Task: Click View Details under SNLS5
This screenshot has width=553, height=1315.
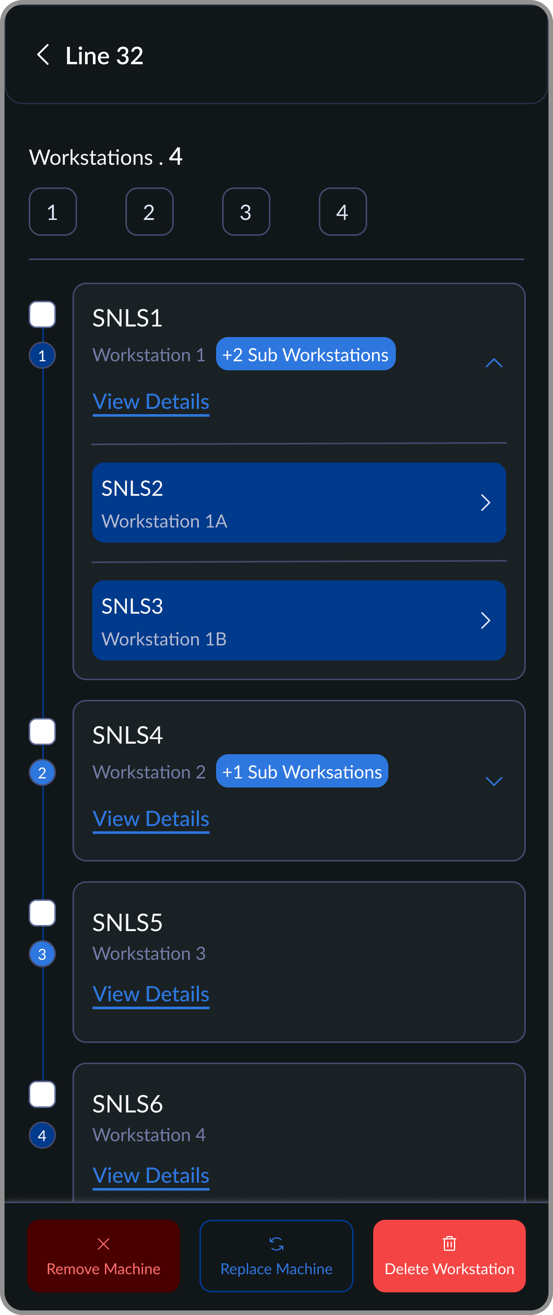Action: (x=151, y=993)
